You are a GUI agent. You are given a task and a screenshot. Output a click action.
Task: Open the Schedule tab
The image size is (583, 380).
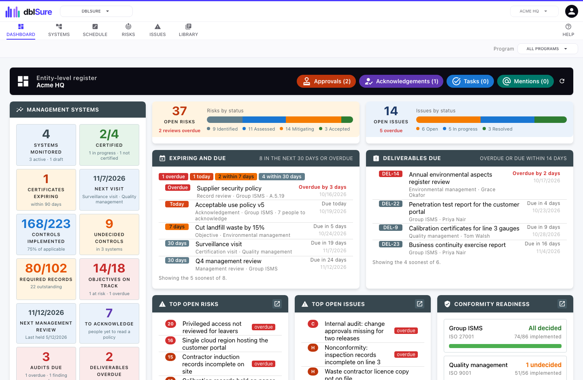(x=95, y=30)
